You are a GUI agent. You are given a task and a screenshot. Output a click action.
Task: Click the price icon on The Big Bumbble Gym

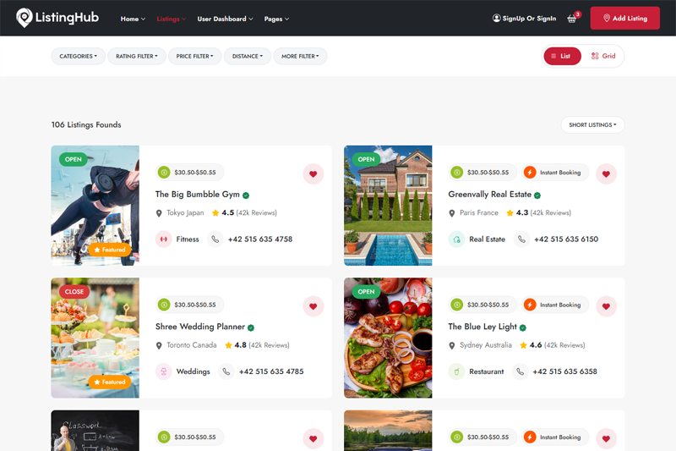[x=164, y=173]
